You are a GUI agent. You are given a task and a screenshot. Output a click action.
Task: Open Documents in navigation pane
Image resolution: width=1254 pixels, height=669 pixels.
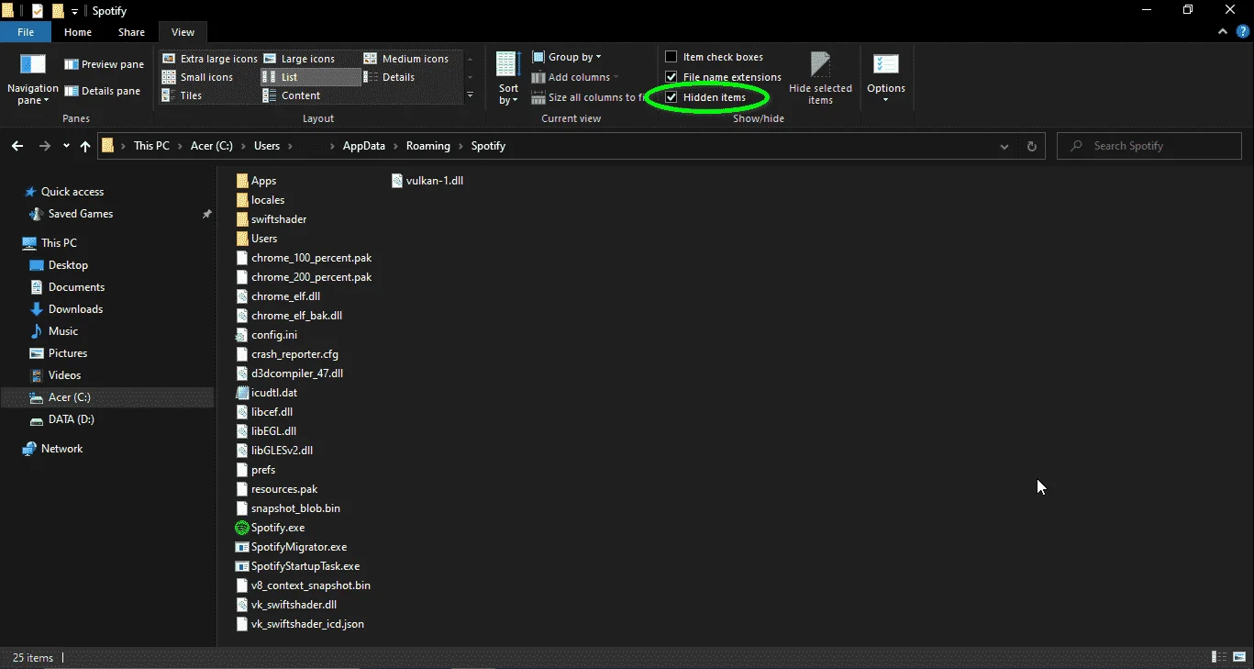tap(76, 287)
